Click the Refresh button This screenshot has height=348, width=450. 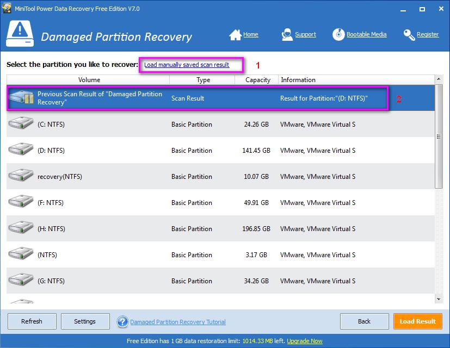point(32,321)
